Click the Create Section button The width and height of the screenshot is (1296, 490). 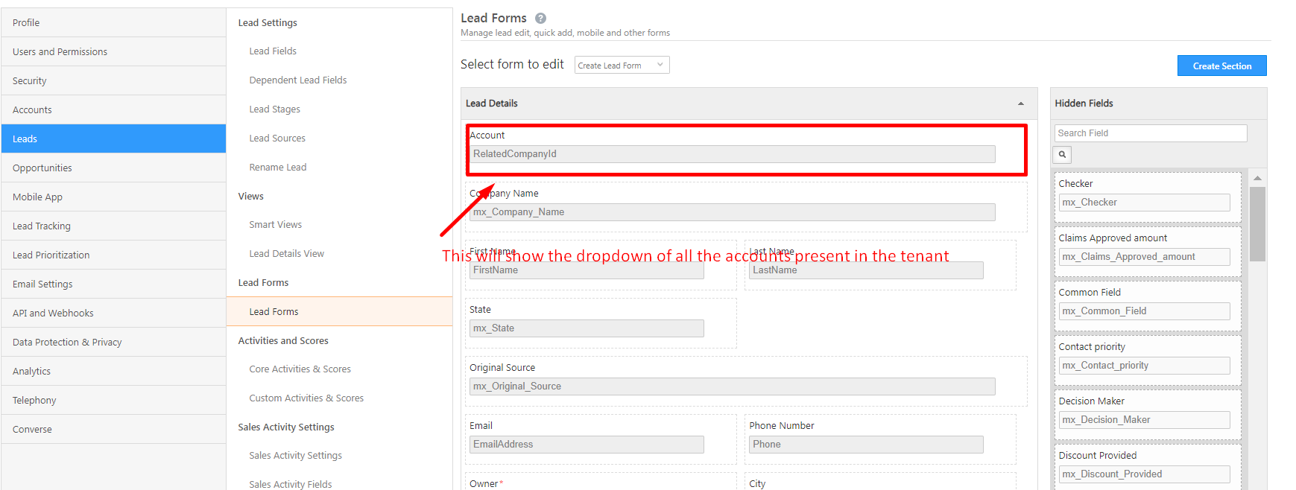click(1221, 66)
